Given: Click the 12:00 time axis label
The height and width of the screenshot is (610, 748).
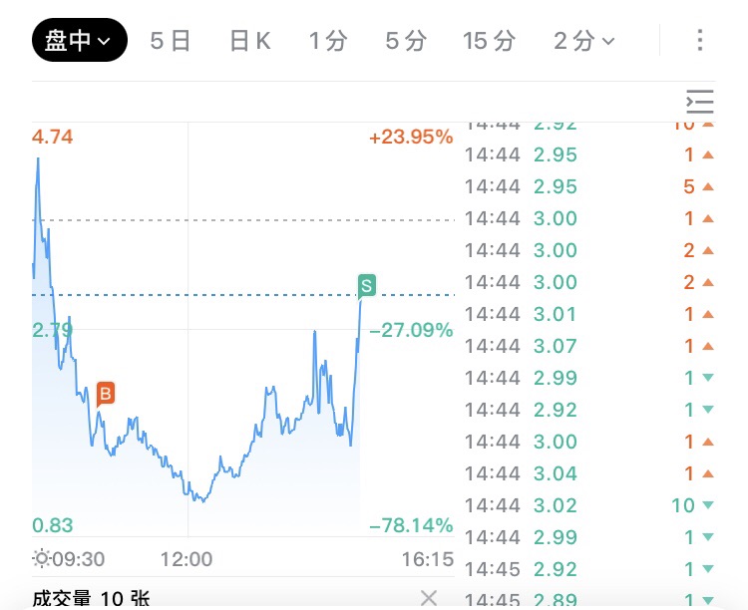Looking at the screenshot, I should point(187,559).
